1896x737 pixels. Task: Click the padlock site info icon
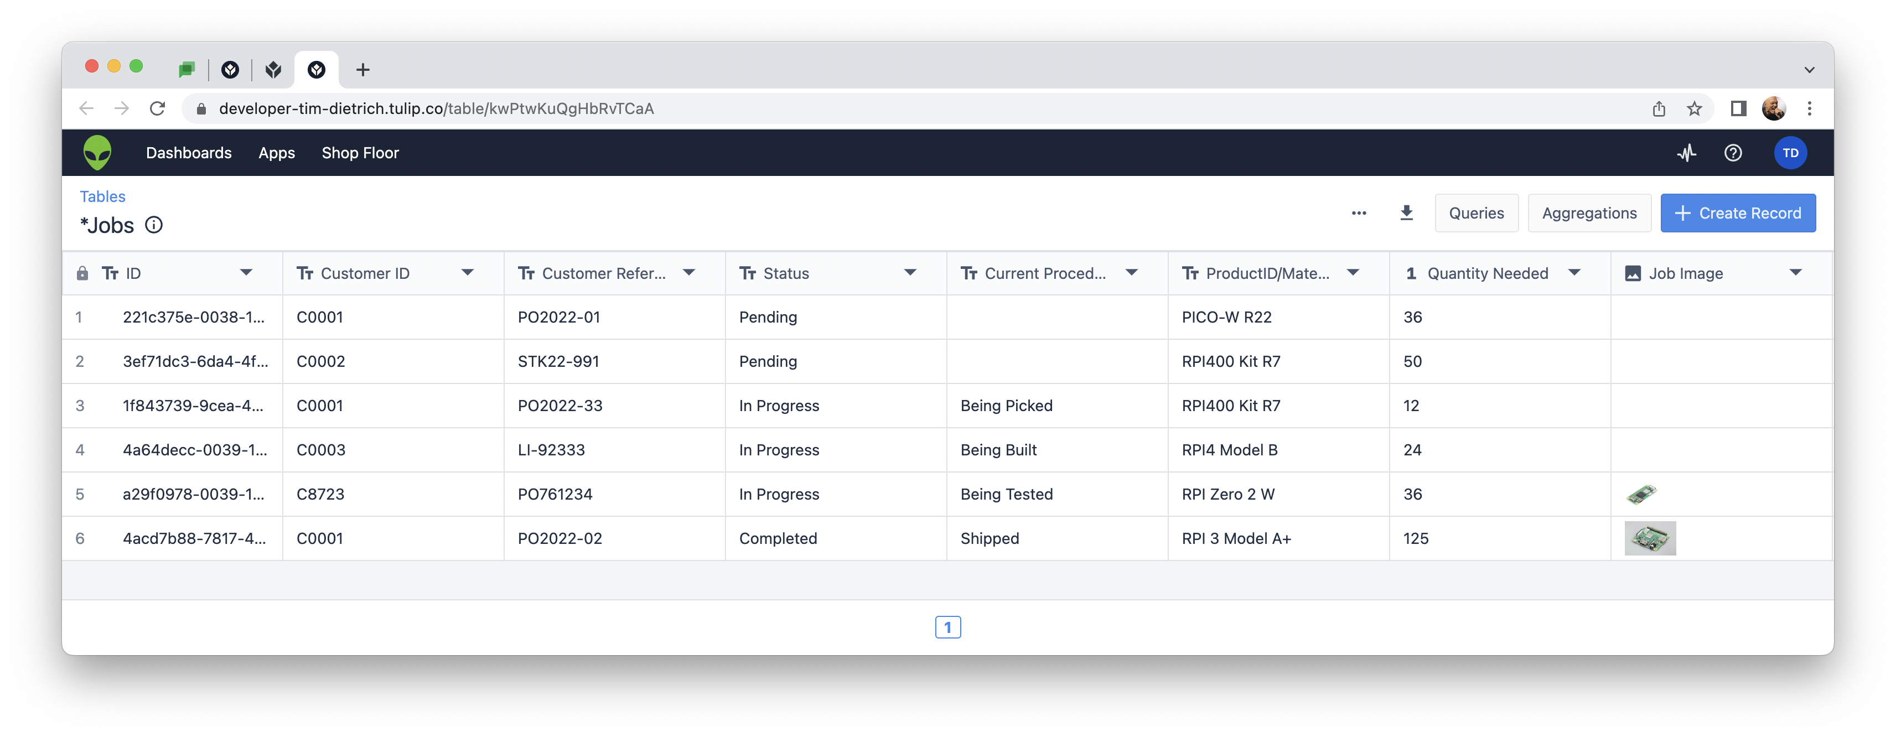(x=201, y=109)
